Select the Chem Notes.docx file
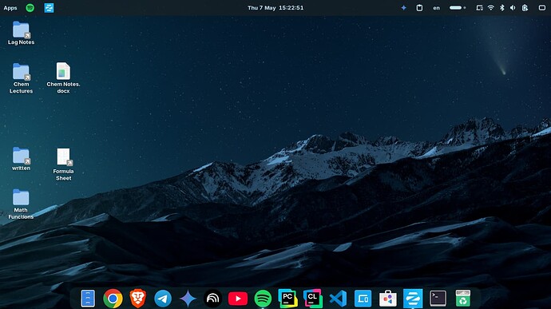The width and height of the screenshot is (551, 309). coord(63,78)
